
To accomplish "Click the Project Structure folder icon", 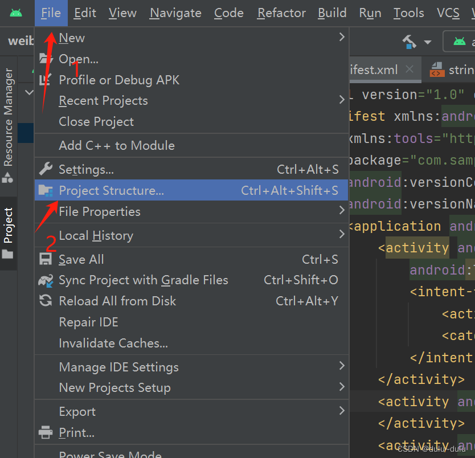I will (x=46, y=190).
